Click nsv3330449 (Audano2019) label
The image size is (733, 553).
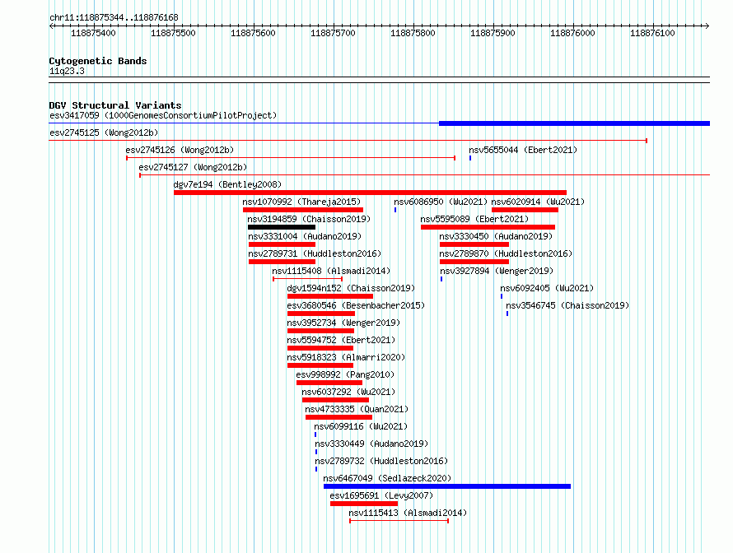click(x=371, y=444)
